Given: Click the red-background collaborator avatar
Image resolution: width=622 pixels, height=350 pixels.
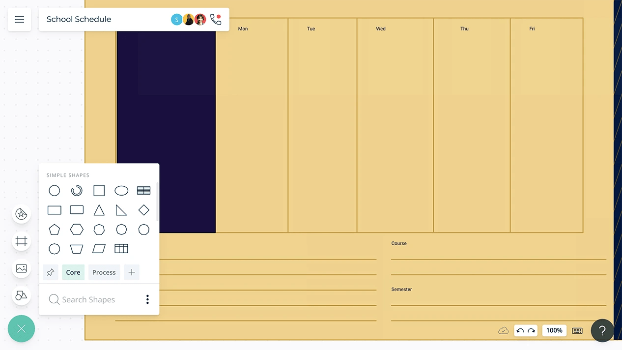Looking at the screenshot, I should 200,19.
